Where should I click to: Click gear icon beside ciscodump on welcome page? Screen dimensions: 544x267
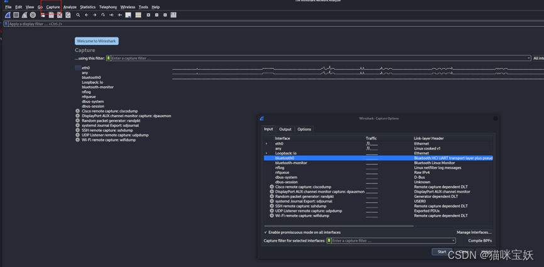coord(78,111)
